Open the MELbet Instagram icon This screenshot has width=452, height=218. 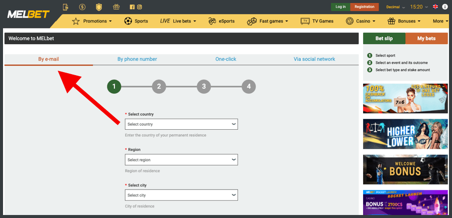[139, 7]
